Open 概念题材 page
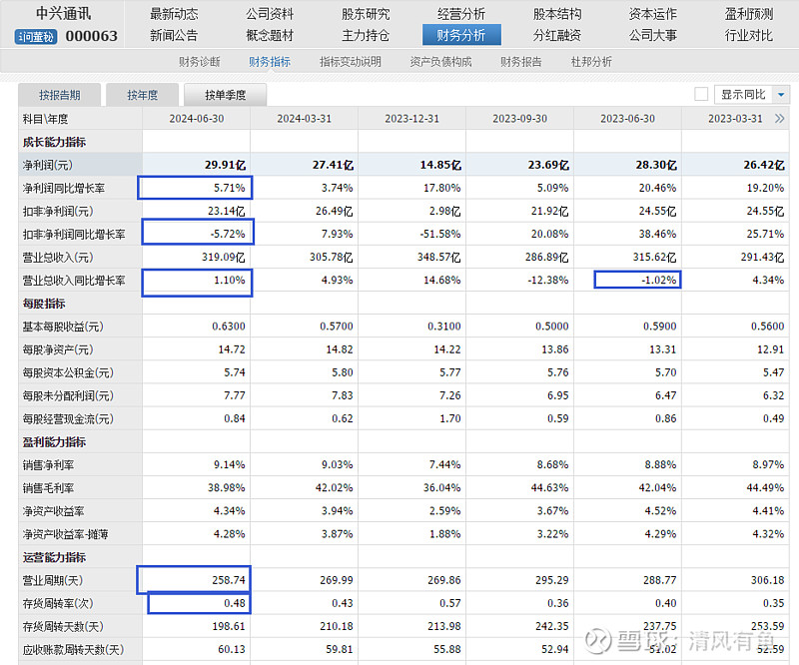The height and width of the screenshot is (665, 799). click(x=270, y=35)
